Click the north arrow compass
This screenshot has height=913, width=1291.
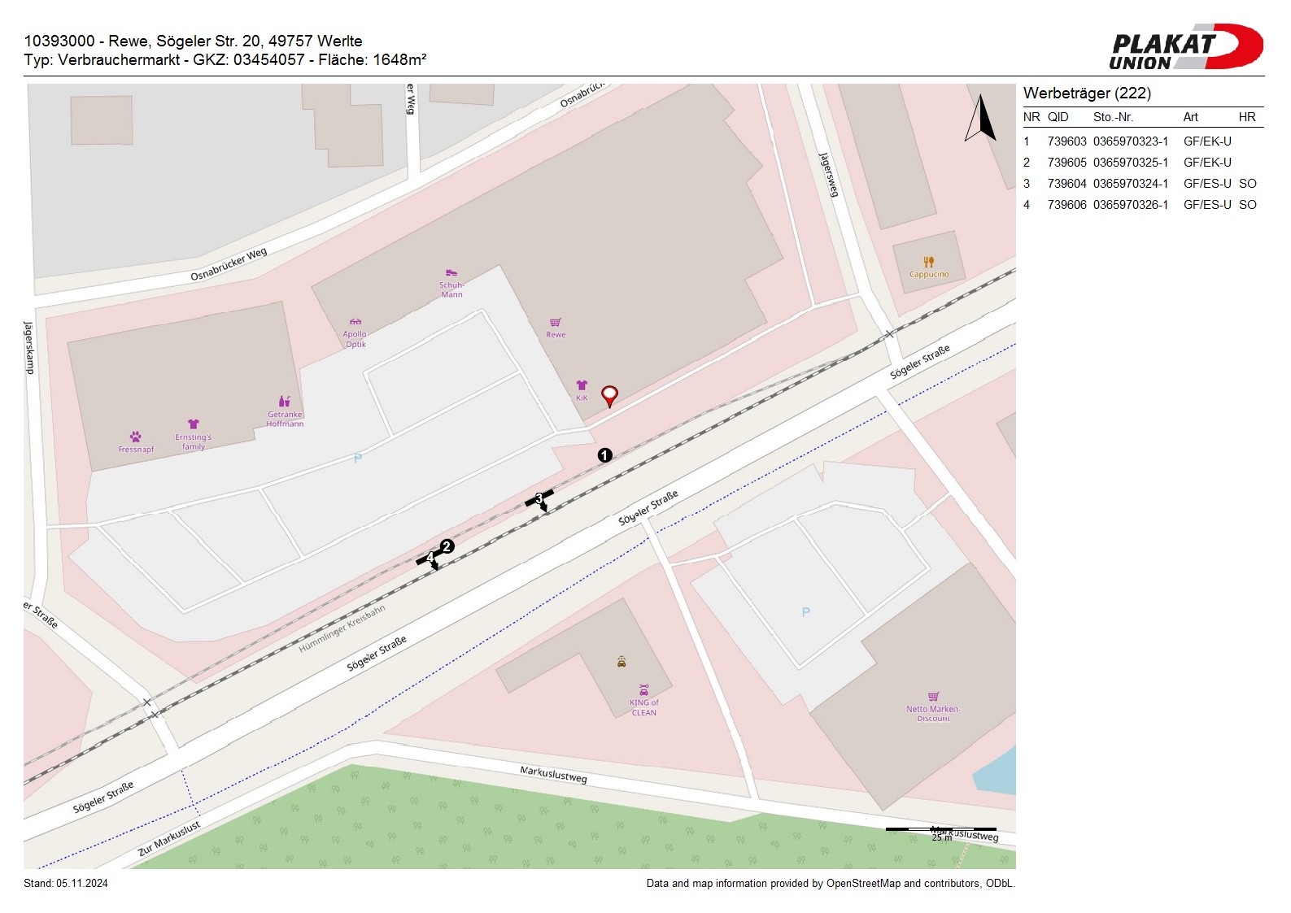pos(981,119)
